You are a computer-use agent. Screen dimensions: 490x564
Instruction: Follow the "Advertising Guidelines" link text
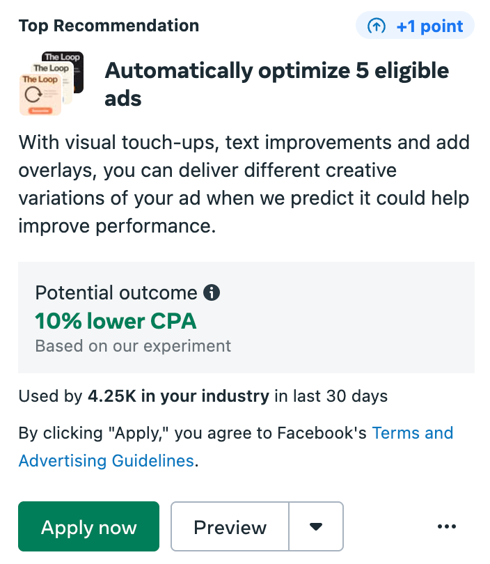tap(106, 461)
